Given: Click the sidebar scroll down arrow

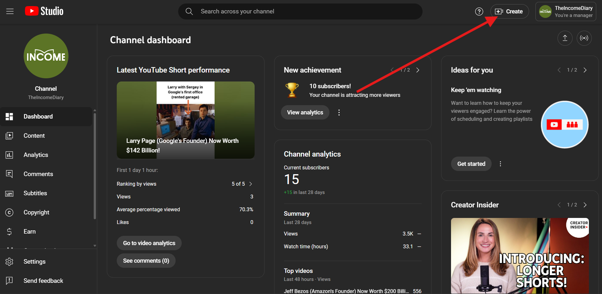Looking at the screenshot, I should click(x=95, y=246).
